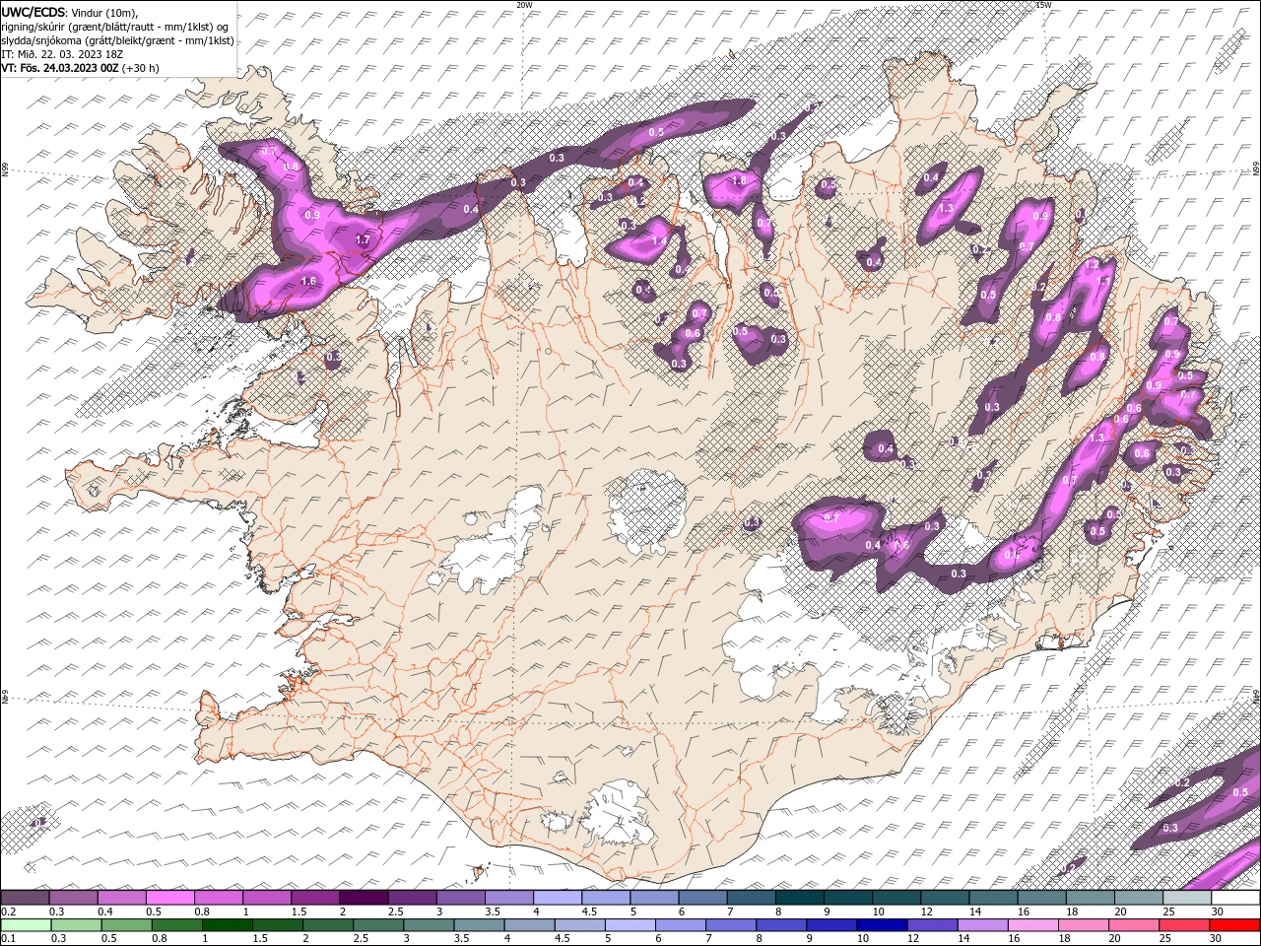Select the '12' label under the snow legend
Viewport: 1261px width, 946px height.
pos(926,912)
